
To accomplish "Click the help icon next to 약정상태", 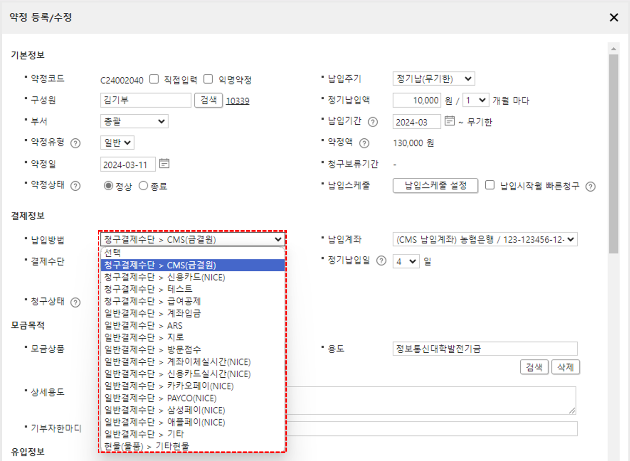I will coord(76,186).
